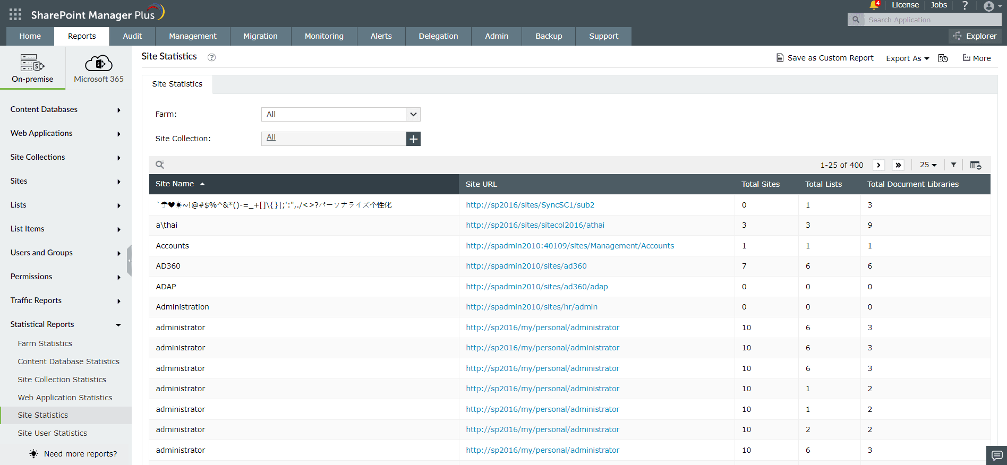The height and width of the screenshot is (465, 1007).
Task: Jump to the last page of results
Action: coord(898,165)
